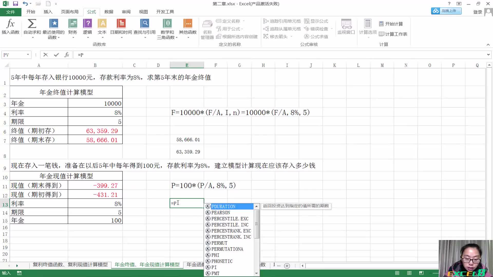Viewport: 493px width, 277px height.
Task: Switch to Page Layout view in status bar
Action: tap(409, 273)
